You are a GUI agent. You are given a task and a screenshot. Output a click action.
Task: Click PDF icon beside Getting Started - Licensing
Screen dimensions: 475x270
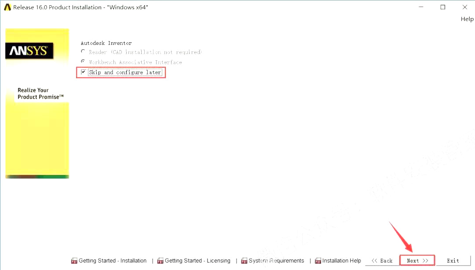(160, 261)
